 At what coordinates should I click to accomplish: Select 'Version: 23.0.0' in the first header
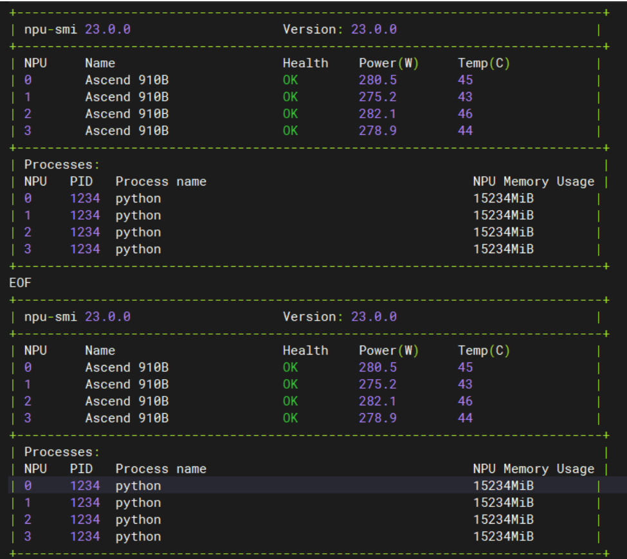click(x=340, y=29)
